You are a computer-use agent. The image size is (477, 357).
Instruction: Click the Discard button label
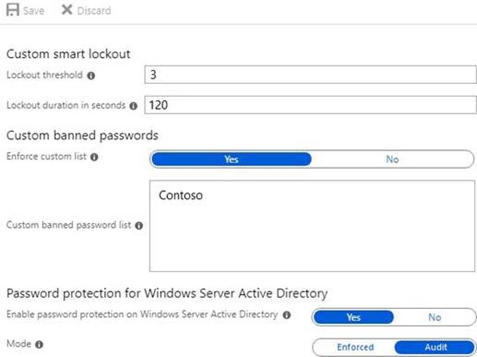94,11
